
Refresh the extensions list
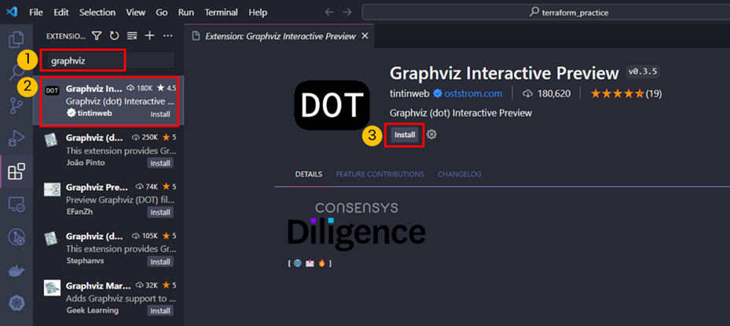pyautogui.click(x=114, y=36)
